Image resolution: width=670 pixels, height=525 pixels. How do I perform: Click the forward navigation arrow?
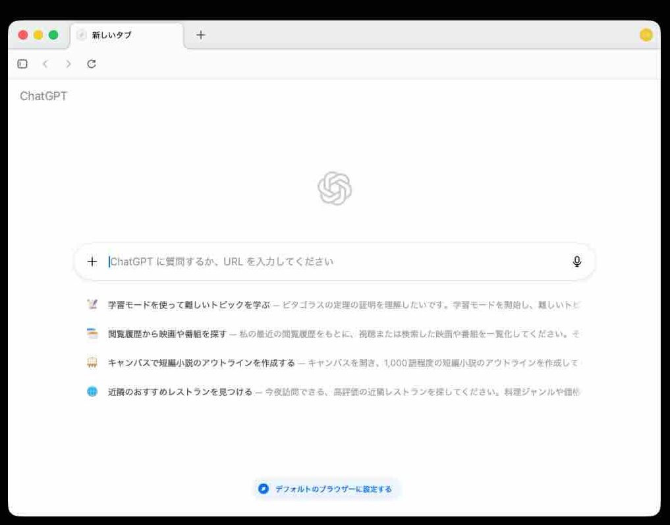tap(68, 64)
